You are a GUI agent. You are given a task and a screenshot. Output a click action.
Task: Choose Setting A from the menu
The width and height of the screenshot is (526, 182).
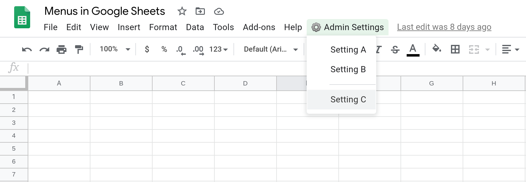point(341,50)
